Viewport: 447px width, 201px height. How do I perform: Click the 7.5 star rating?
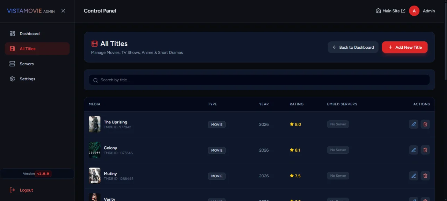295,176
